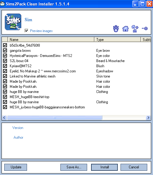Click the horizontal scrollbar right arrow
The height and width of the screenshot is (175, 153).
pos(148,117)
